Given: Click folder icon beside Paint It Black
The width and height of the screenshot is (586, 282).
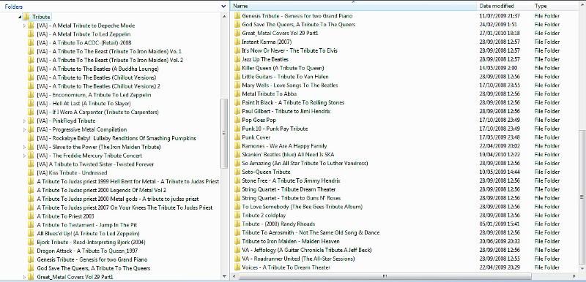Looking at the screenshot, I should click(x=237, y=102).
